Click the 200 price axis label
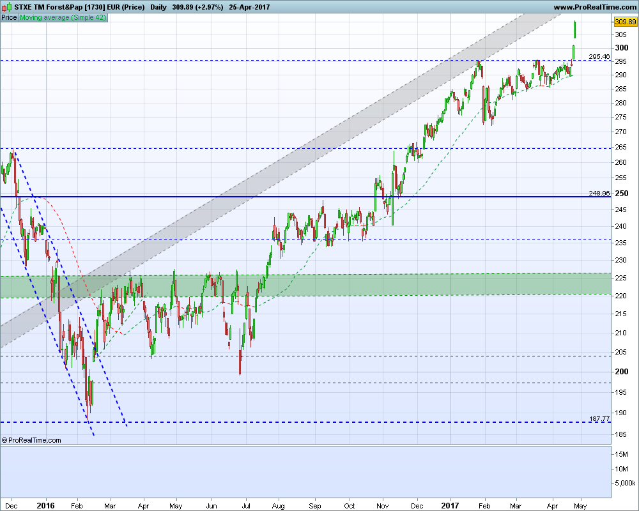 (622, 371)
